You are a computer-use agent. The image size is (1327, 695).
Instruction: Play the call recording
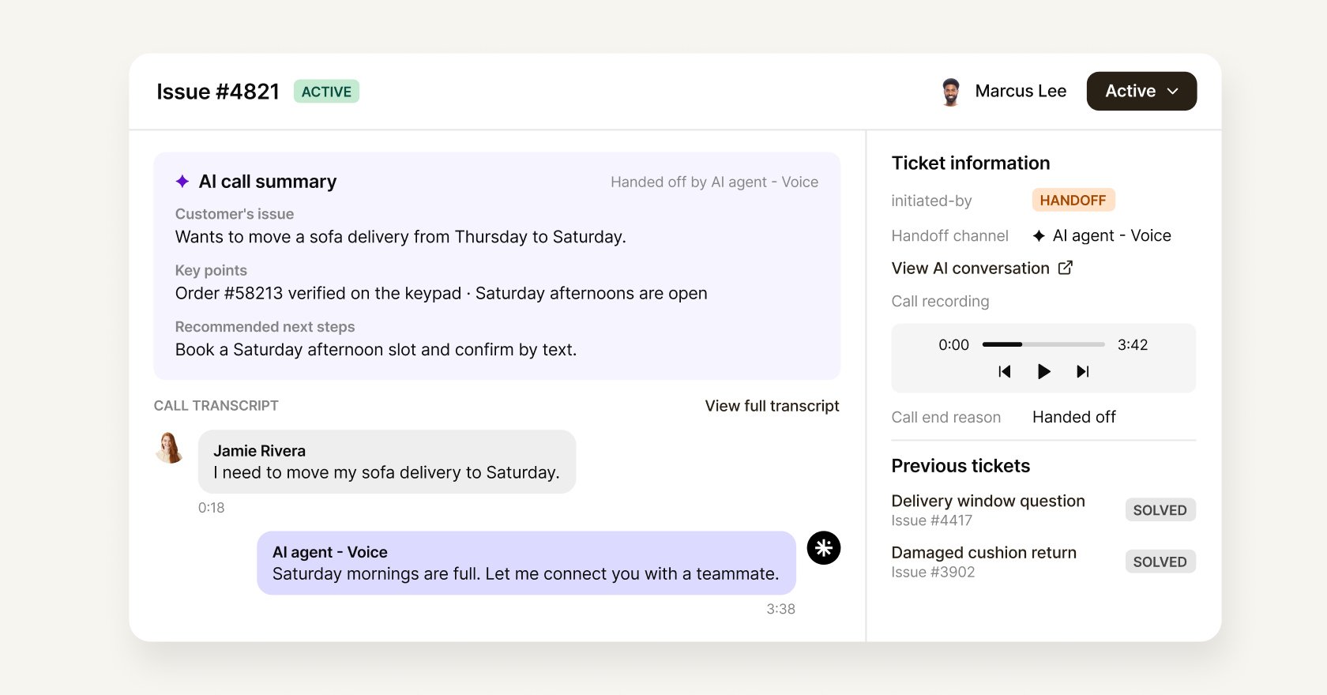[x=1043, y=371]
